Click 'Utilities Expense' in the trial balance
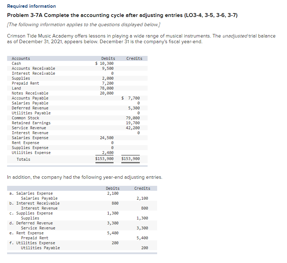Screen dimensions: 287x263 click(31, 153)
